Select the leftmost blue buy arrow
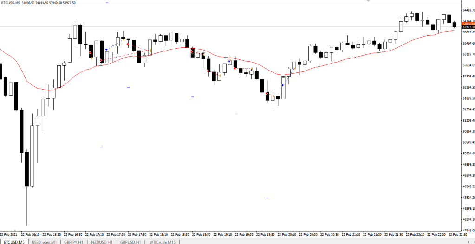 point(106,49)
